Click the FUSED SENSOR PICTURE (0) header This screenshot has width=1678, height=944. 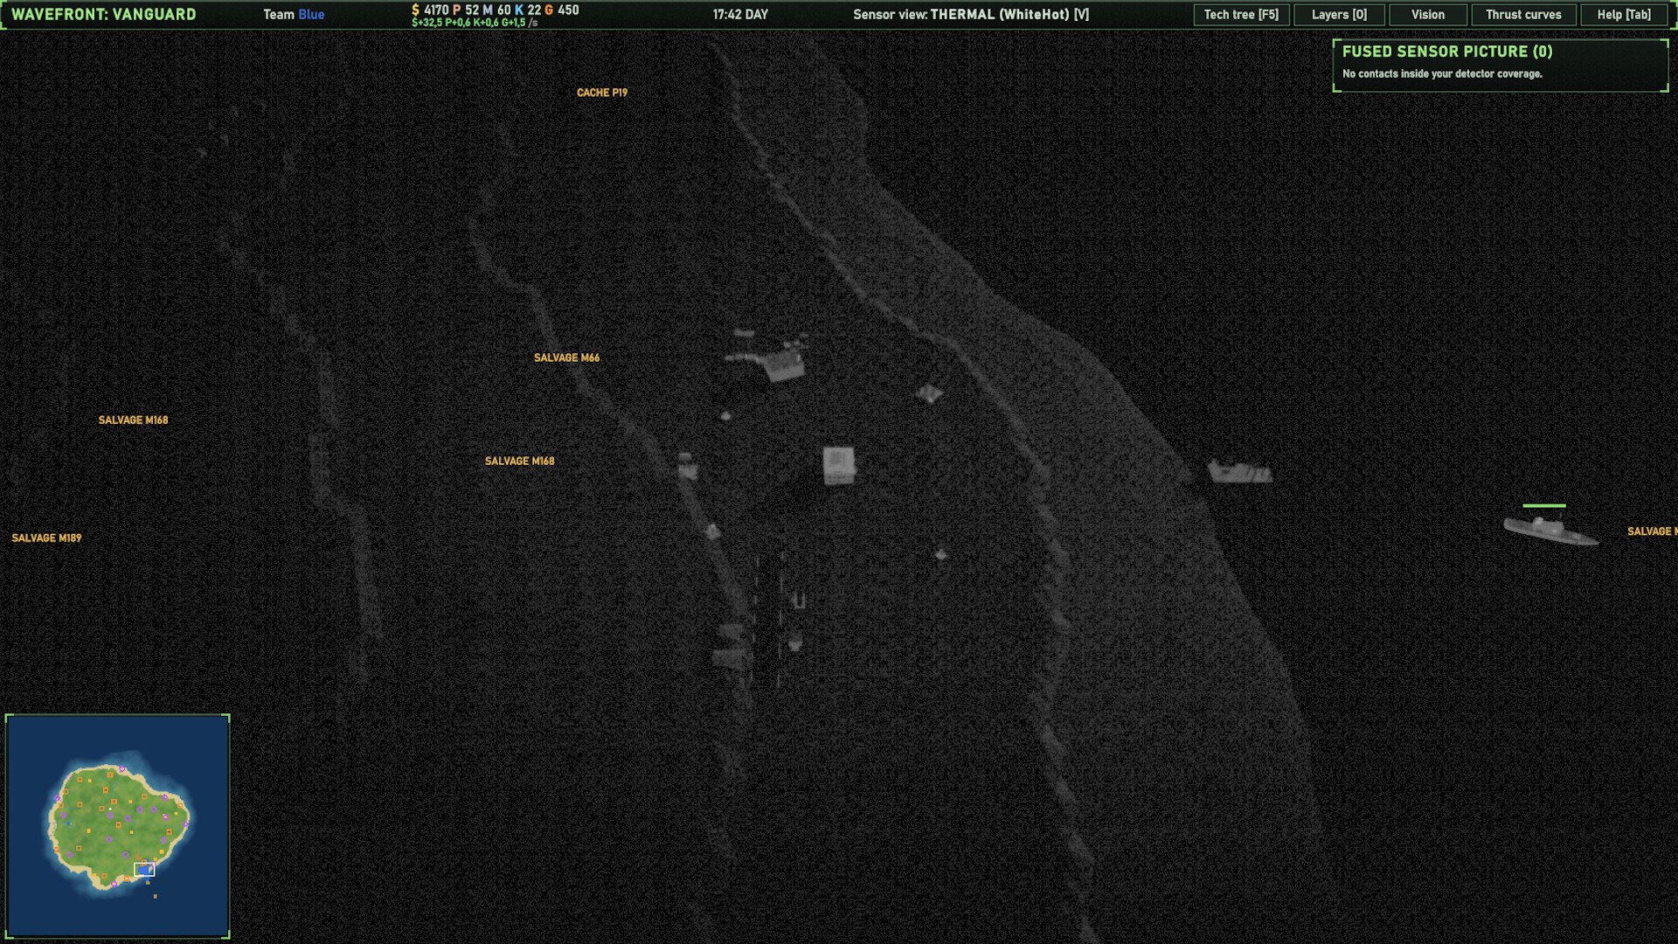click(1447, 52)
